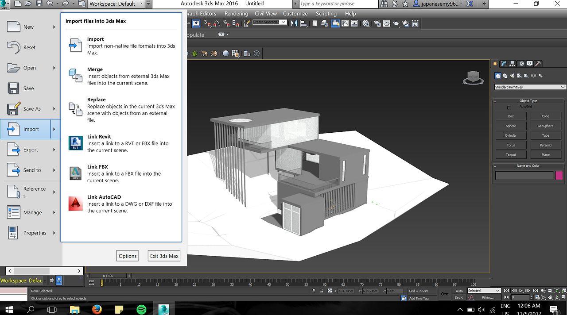Screen dimensions: 567x315
Task: Click Play Animation button
Action: pos(521,291)
